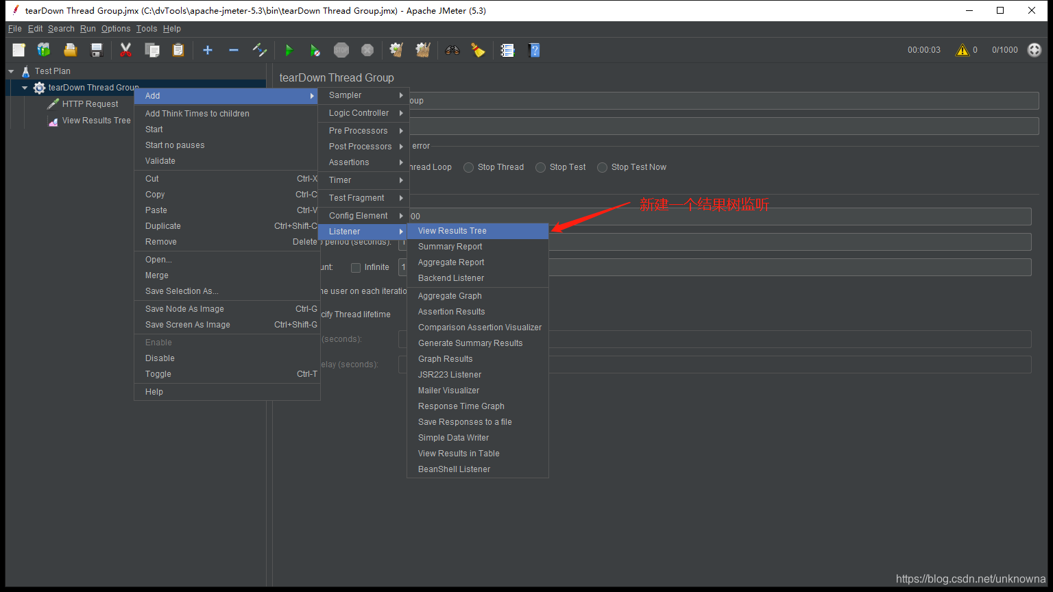
Task: Click the Reset Search broom icon
Action: pyautogui.click(x=478, y=50)
